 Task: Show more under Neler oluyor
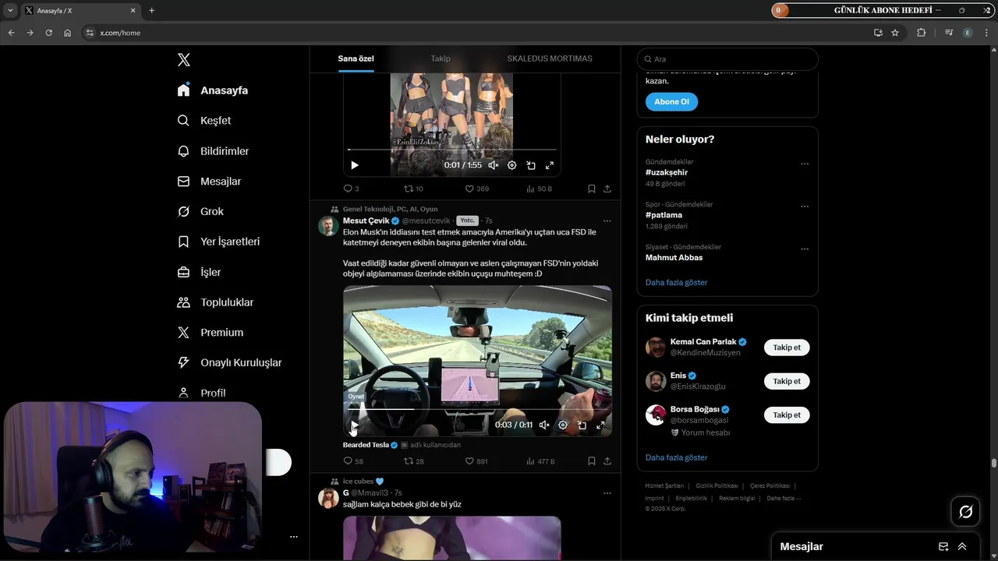tap(676, 282)
